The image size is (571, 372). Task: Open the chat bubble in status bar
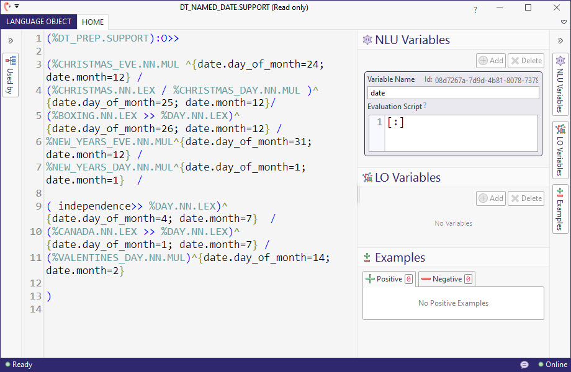524,365
